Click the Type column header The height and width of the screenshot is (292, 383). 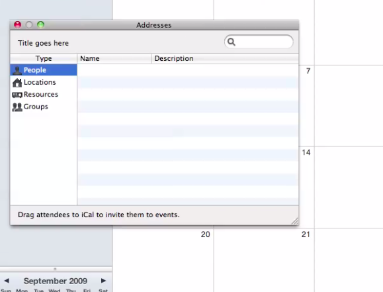click(x=44, y=58)
